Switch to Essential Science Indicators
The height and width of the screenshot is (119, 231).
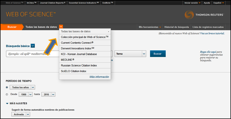(x=84, y=3)
